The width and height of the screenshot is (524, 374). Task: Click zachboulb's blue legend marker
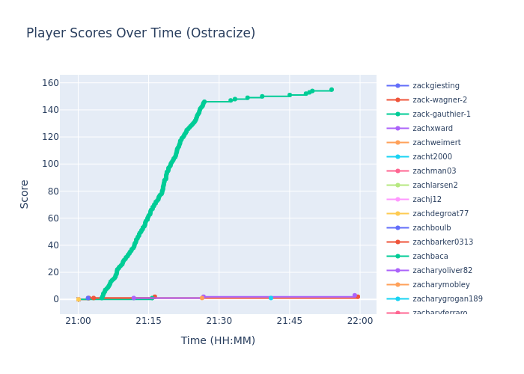point(397,228)
